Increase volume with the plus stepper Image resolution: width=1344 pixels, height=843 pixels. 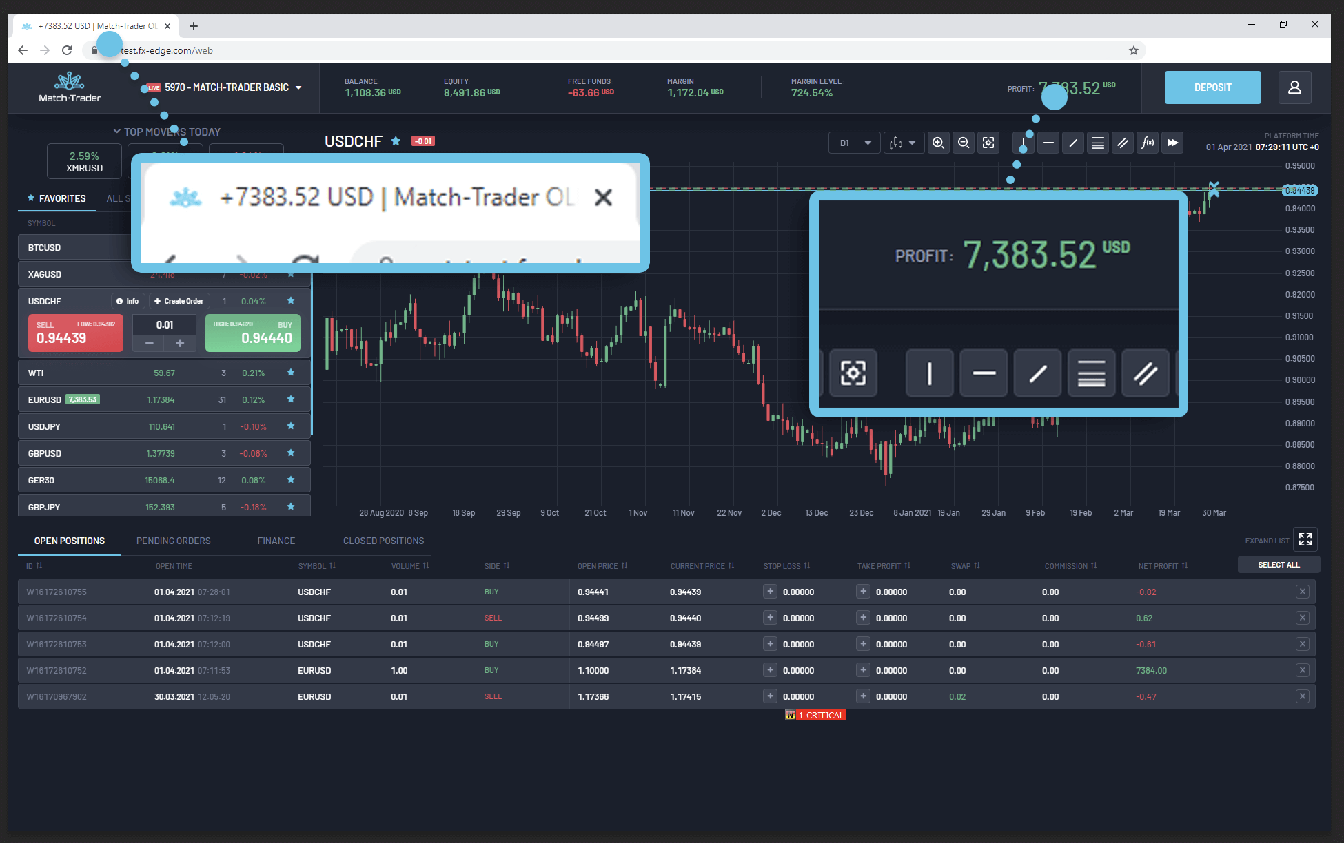[180, 343]
